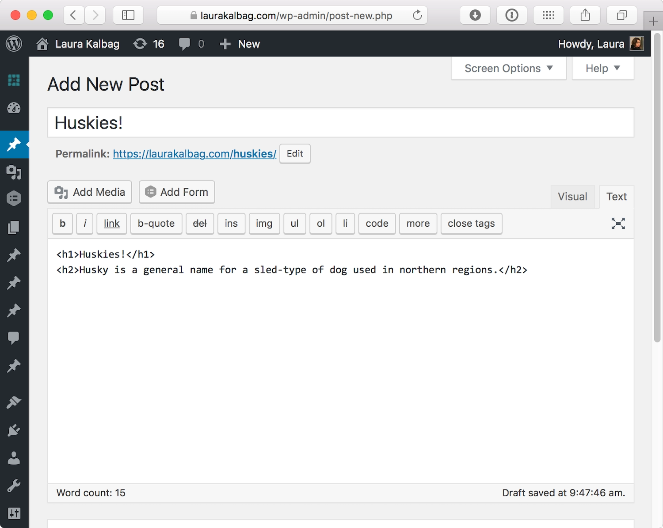
Task: Open Appearance with the brush icon
Action: point(14,402)
